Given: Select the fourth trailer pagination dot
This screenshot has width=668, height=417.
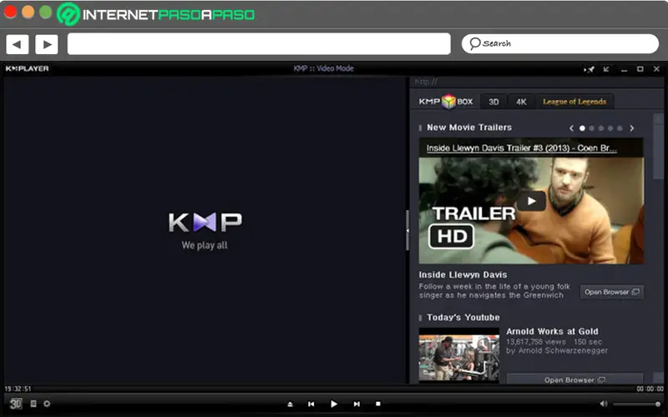Looking at the screenshot, I should 610,128.
